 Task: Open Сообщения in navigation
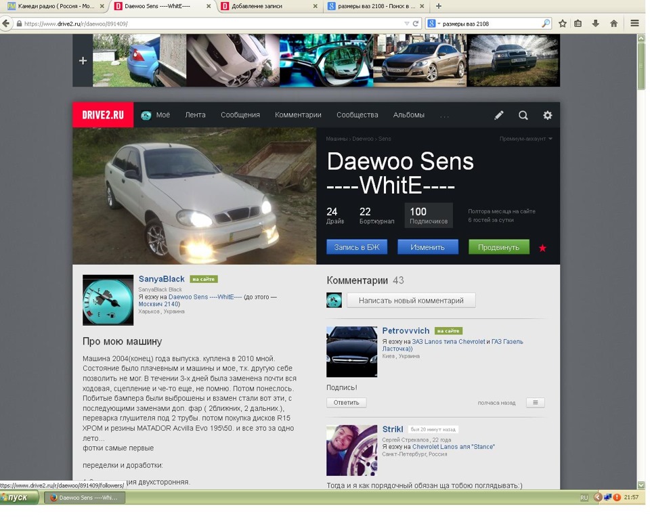(x=240, y=115)
